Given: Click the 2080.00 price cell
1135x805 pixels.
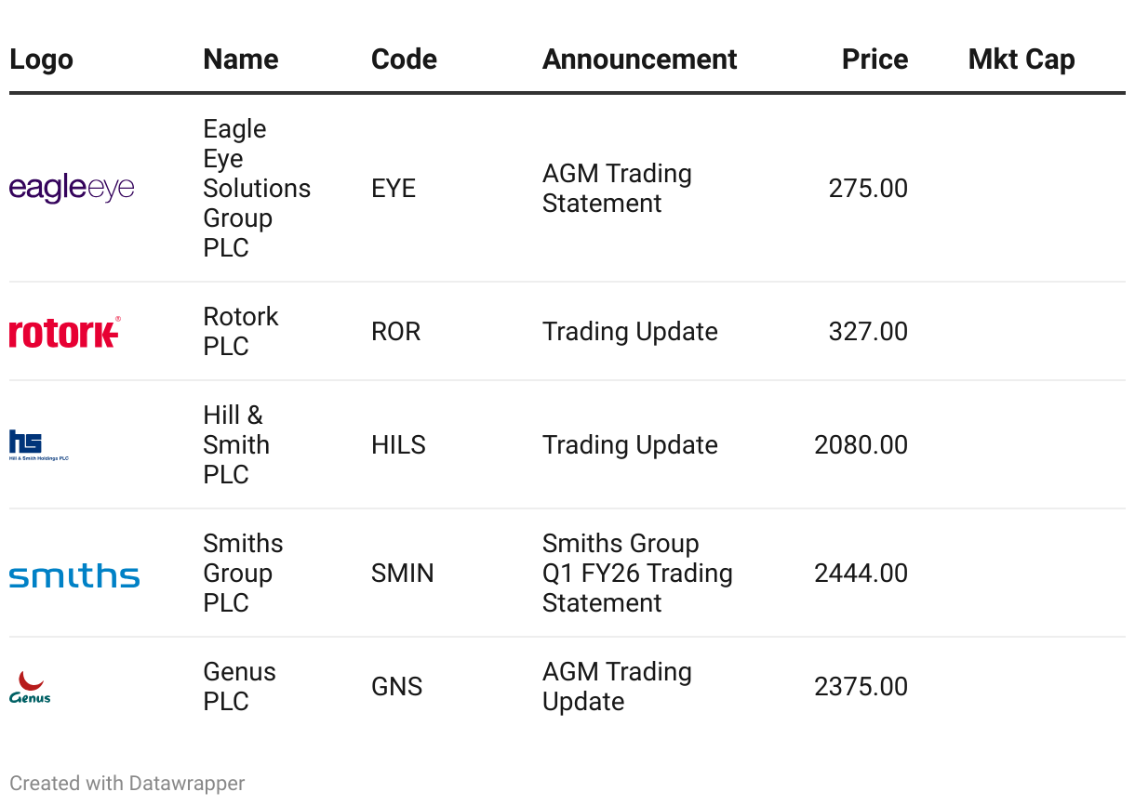Looking at the screenshot, I should [861, 445].
